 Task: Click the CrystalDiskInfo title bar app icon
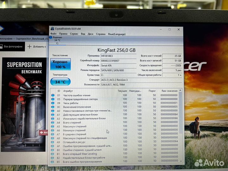click(52, 29)
